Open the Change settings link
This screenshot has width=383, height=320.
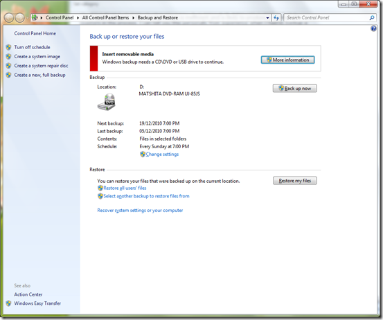[162, 154]
